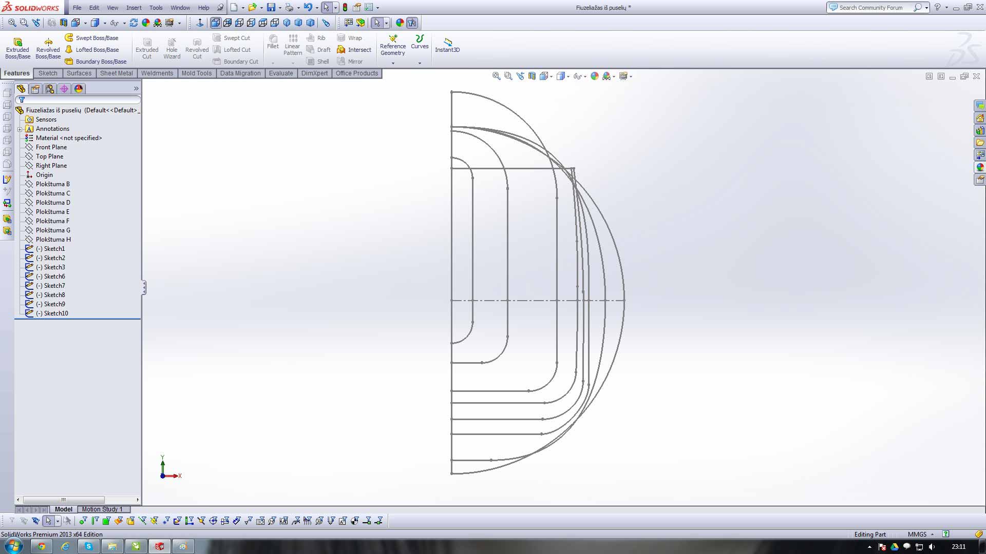
Task: Open the Curves dropdown arrow
Action: click(420, 63)
